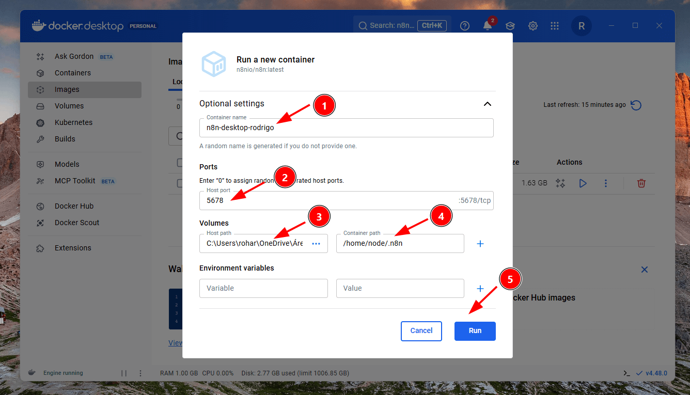Open image row more options menu
The image size is (690, 395).
tap(606, 183)
